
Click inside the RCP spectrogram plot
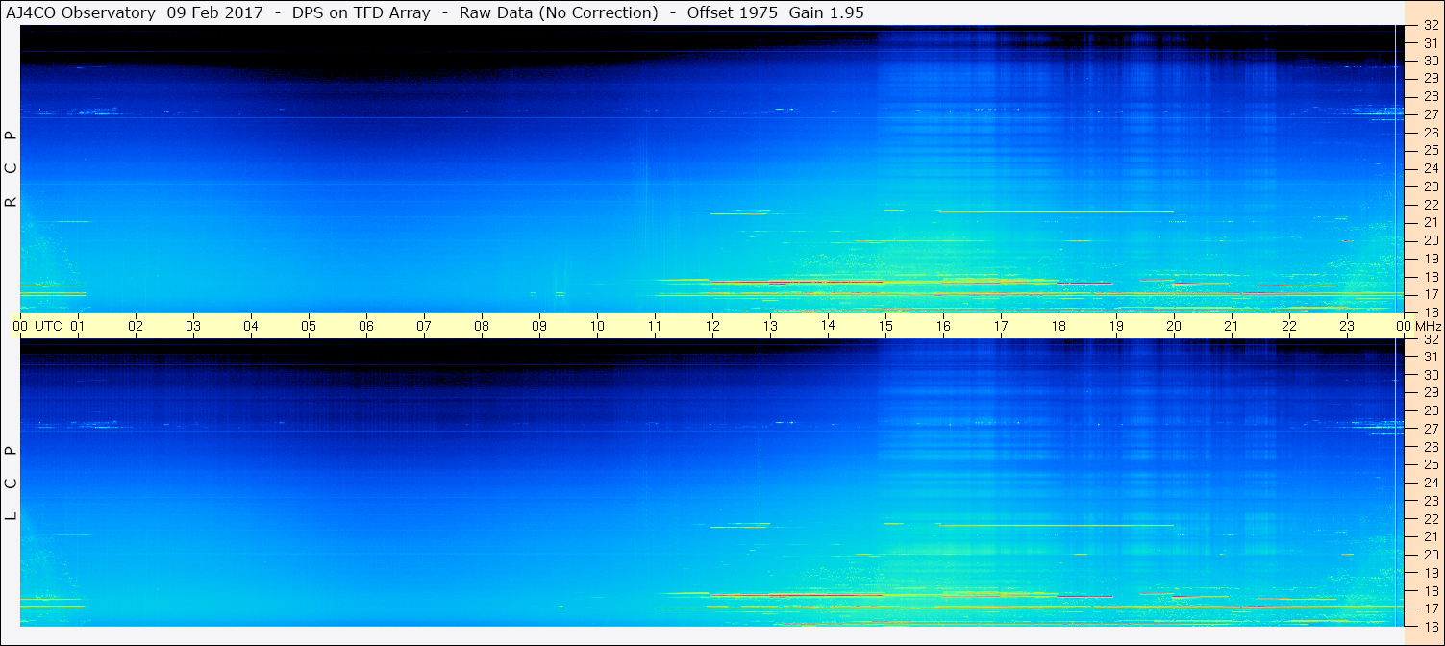712,169
